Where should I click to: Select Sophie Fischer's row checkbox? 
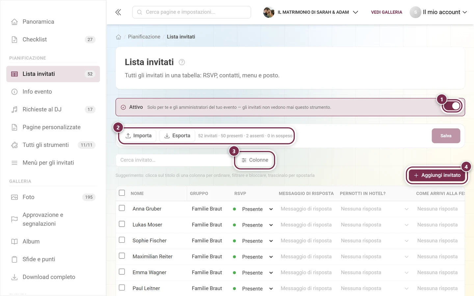(x=122, y=240)
